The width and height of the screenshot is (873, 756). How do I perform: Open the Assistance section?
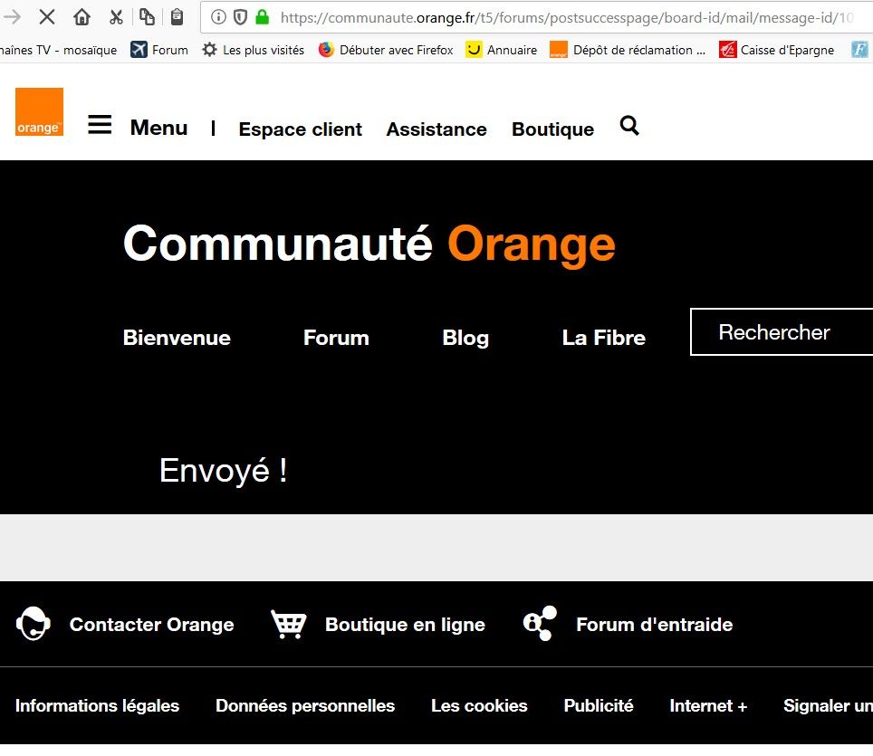(436, 129)
